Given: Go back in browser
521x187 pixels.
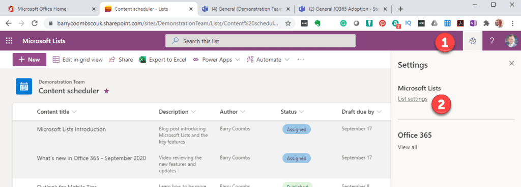Looking at the screenshot, I should [9, 23].
